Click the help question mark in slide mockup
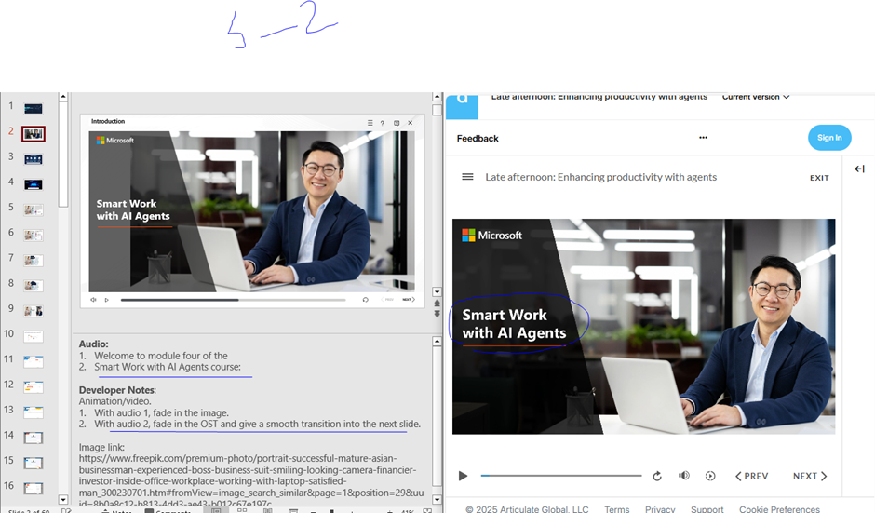The width and height of the screenshot is (875, 513). click(383, 123)
